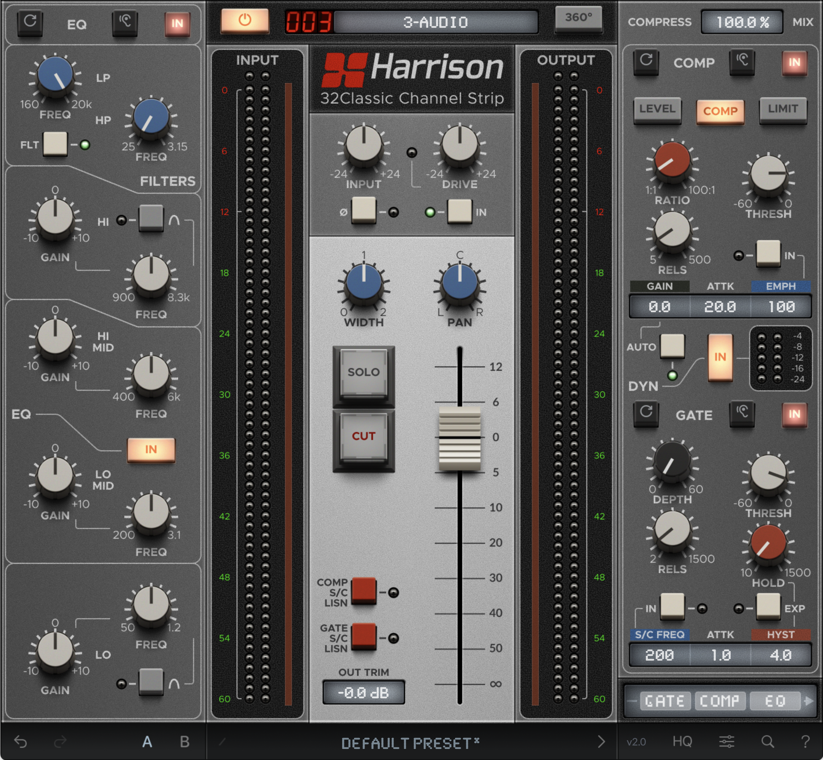Image resolution: width=823 pixels, height=760 pixels.
Task: Click the undo arrow in the bottom bar
Action: 21,742
